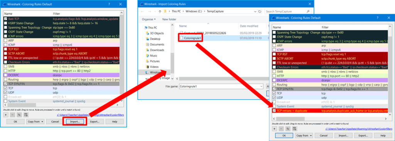The image size is (395, 141).
Task: Click the Pictures folder icon in navigation pane
Action: pyautogui.click(x=147, y=61)
